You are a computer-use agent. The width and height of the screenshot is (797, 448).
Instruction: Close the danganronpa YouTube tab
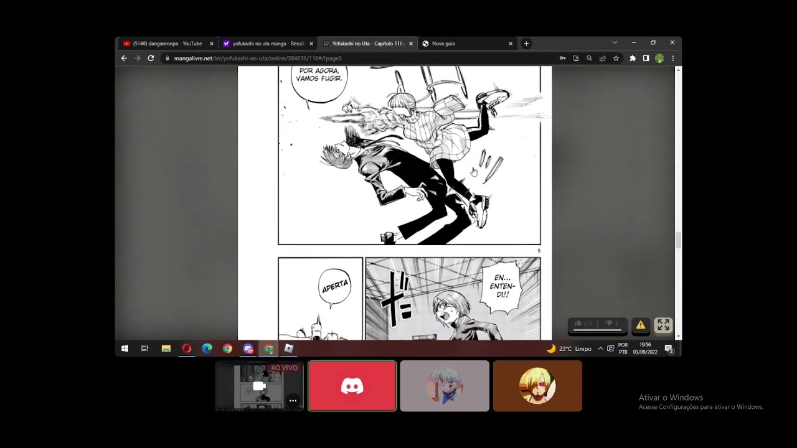pos(211,44)
